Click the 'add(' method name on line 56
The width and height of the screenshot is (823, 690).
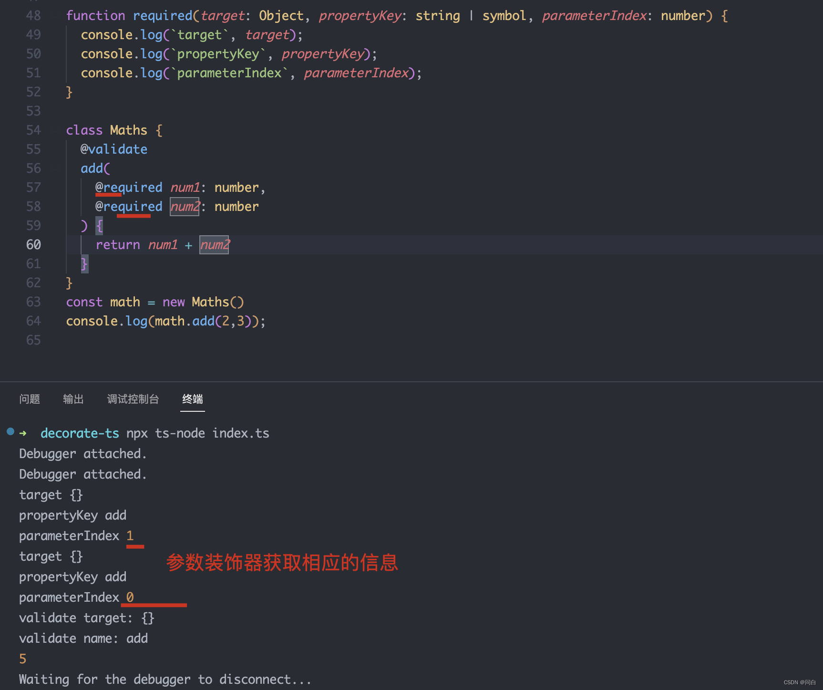pos(95,168)
